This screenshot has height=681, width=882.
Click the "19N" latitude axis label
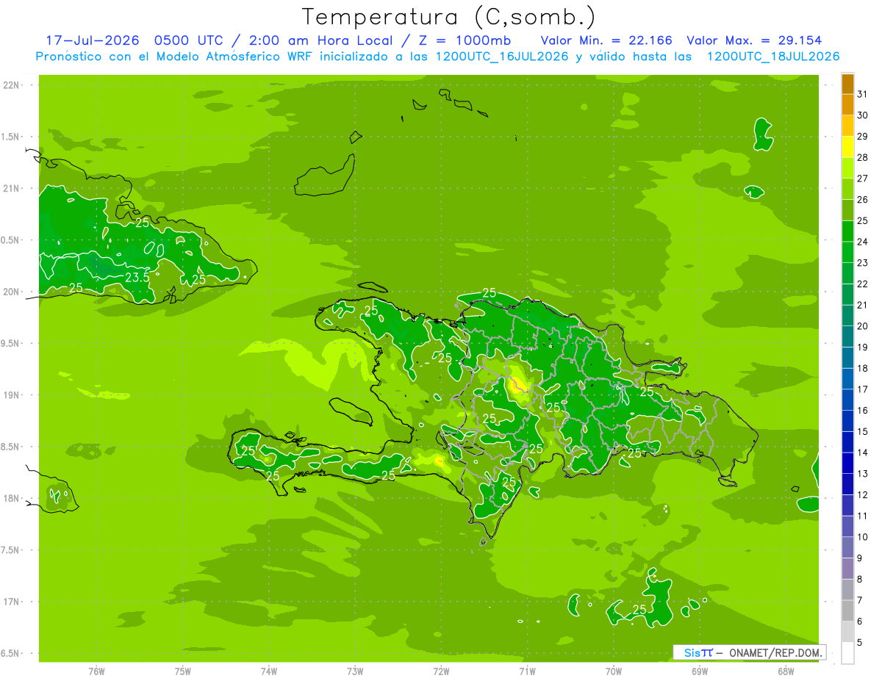click(x=12, y=395)
